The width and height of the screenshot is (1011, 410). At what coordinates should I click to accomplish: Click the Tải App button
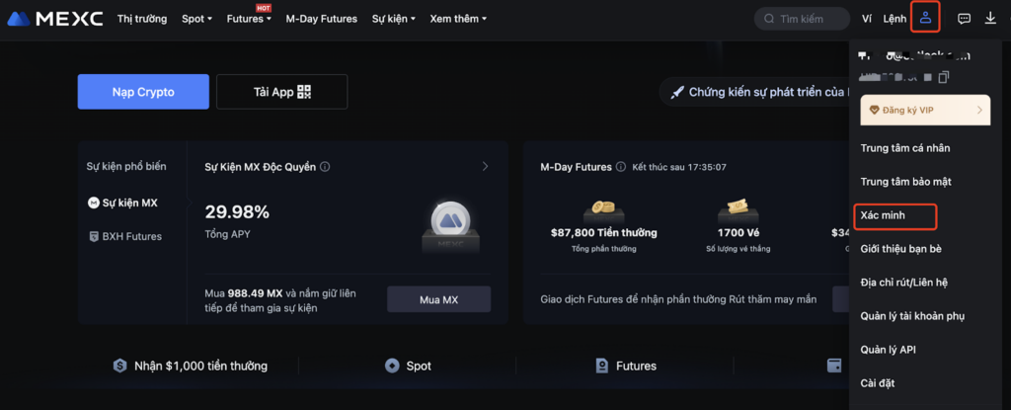click(281, 92)
